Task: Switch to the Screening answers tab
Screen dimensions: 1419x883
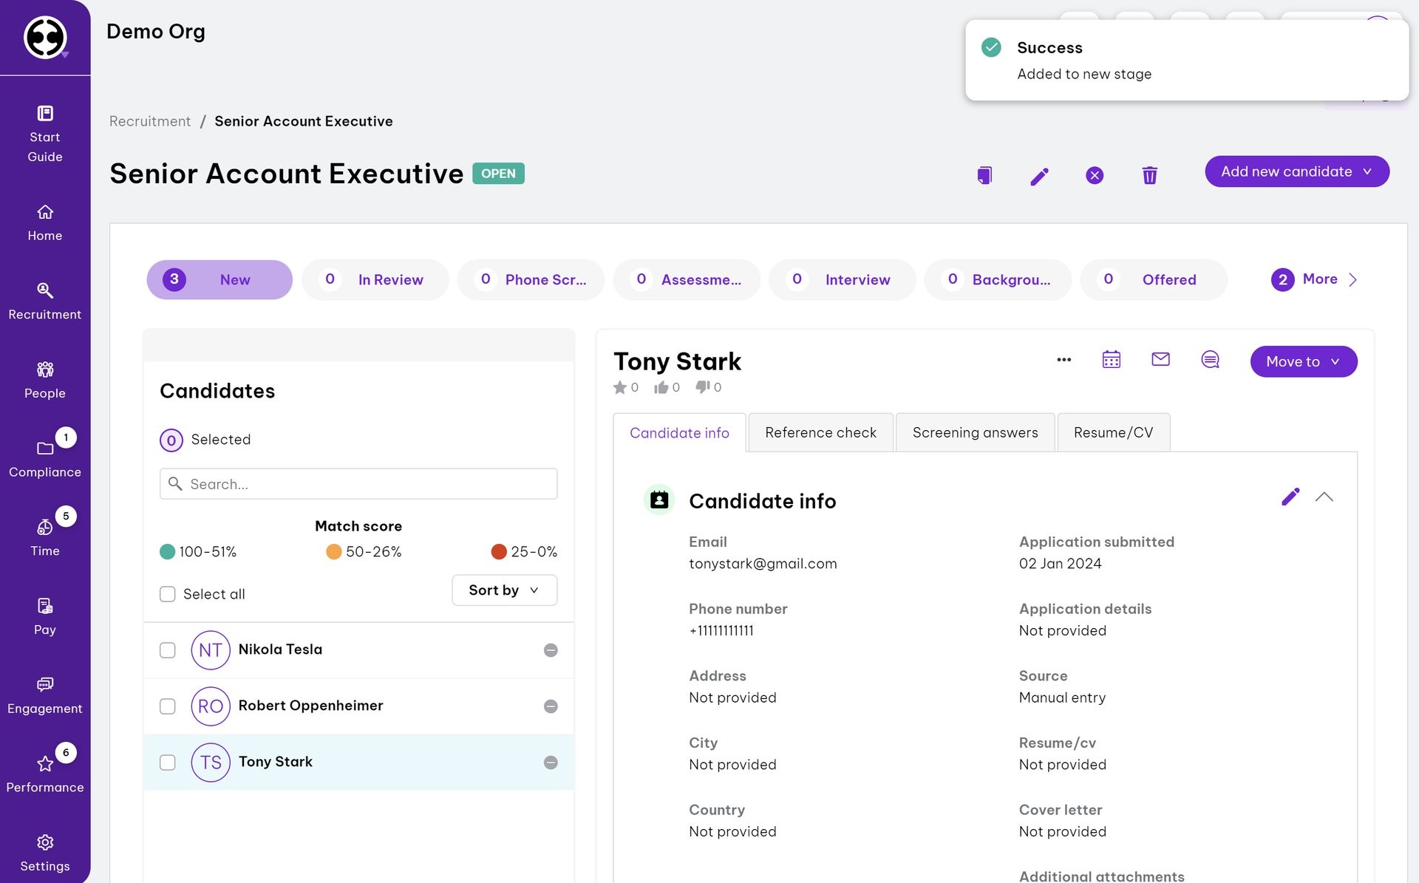Action: pos(975,432)
